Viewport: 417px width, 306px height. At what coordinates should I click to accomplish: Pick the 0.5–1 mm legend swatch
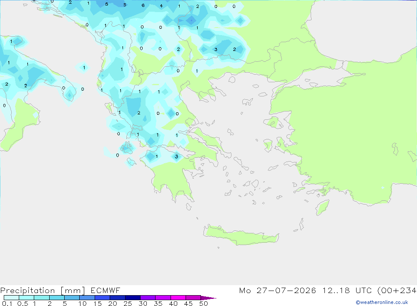(26, 298)
